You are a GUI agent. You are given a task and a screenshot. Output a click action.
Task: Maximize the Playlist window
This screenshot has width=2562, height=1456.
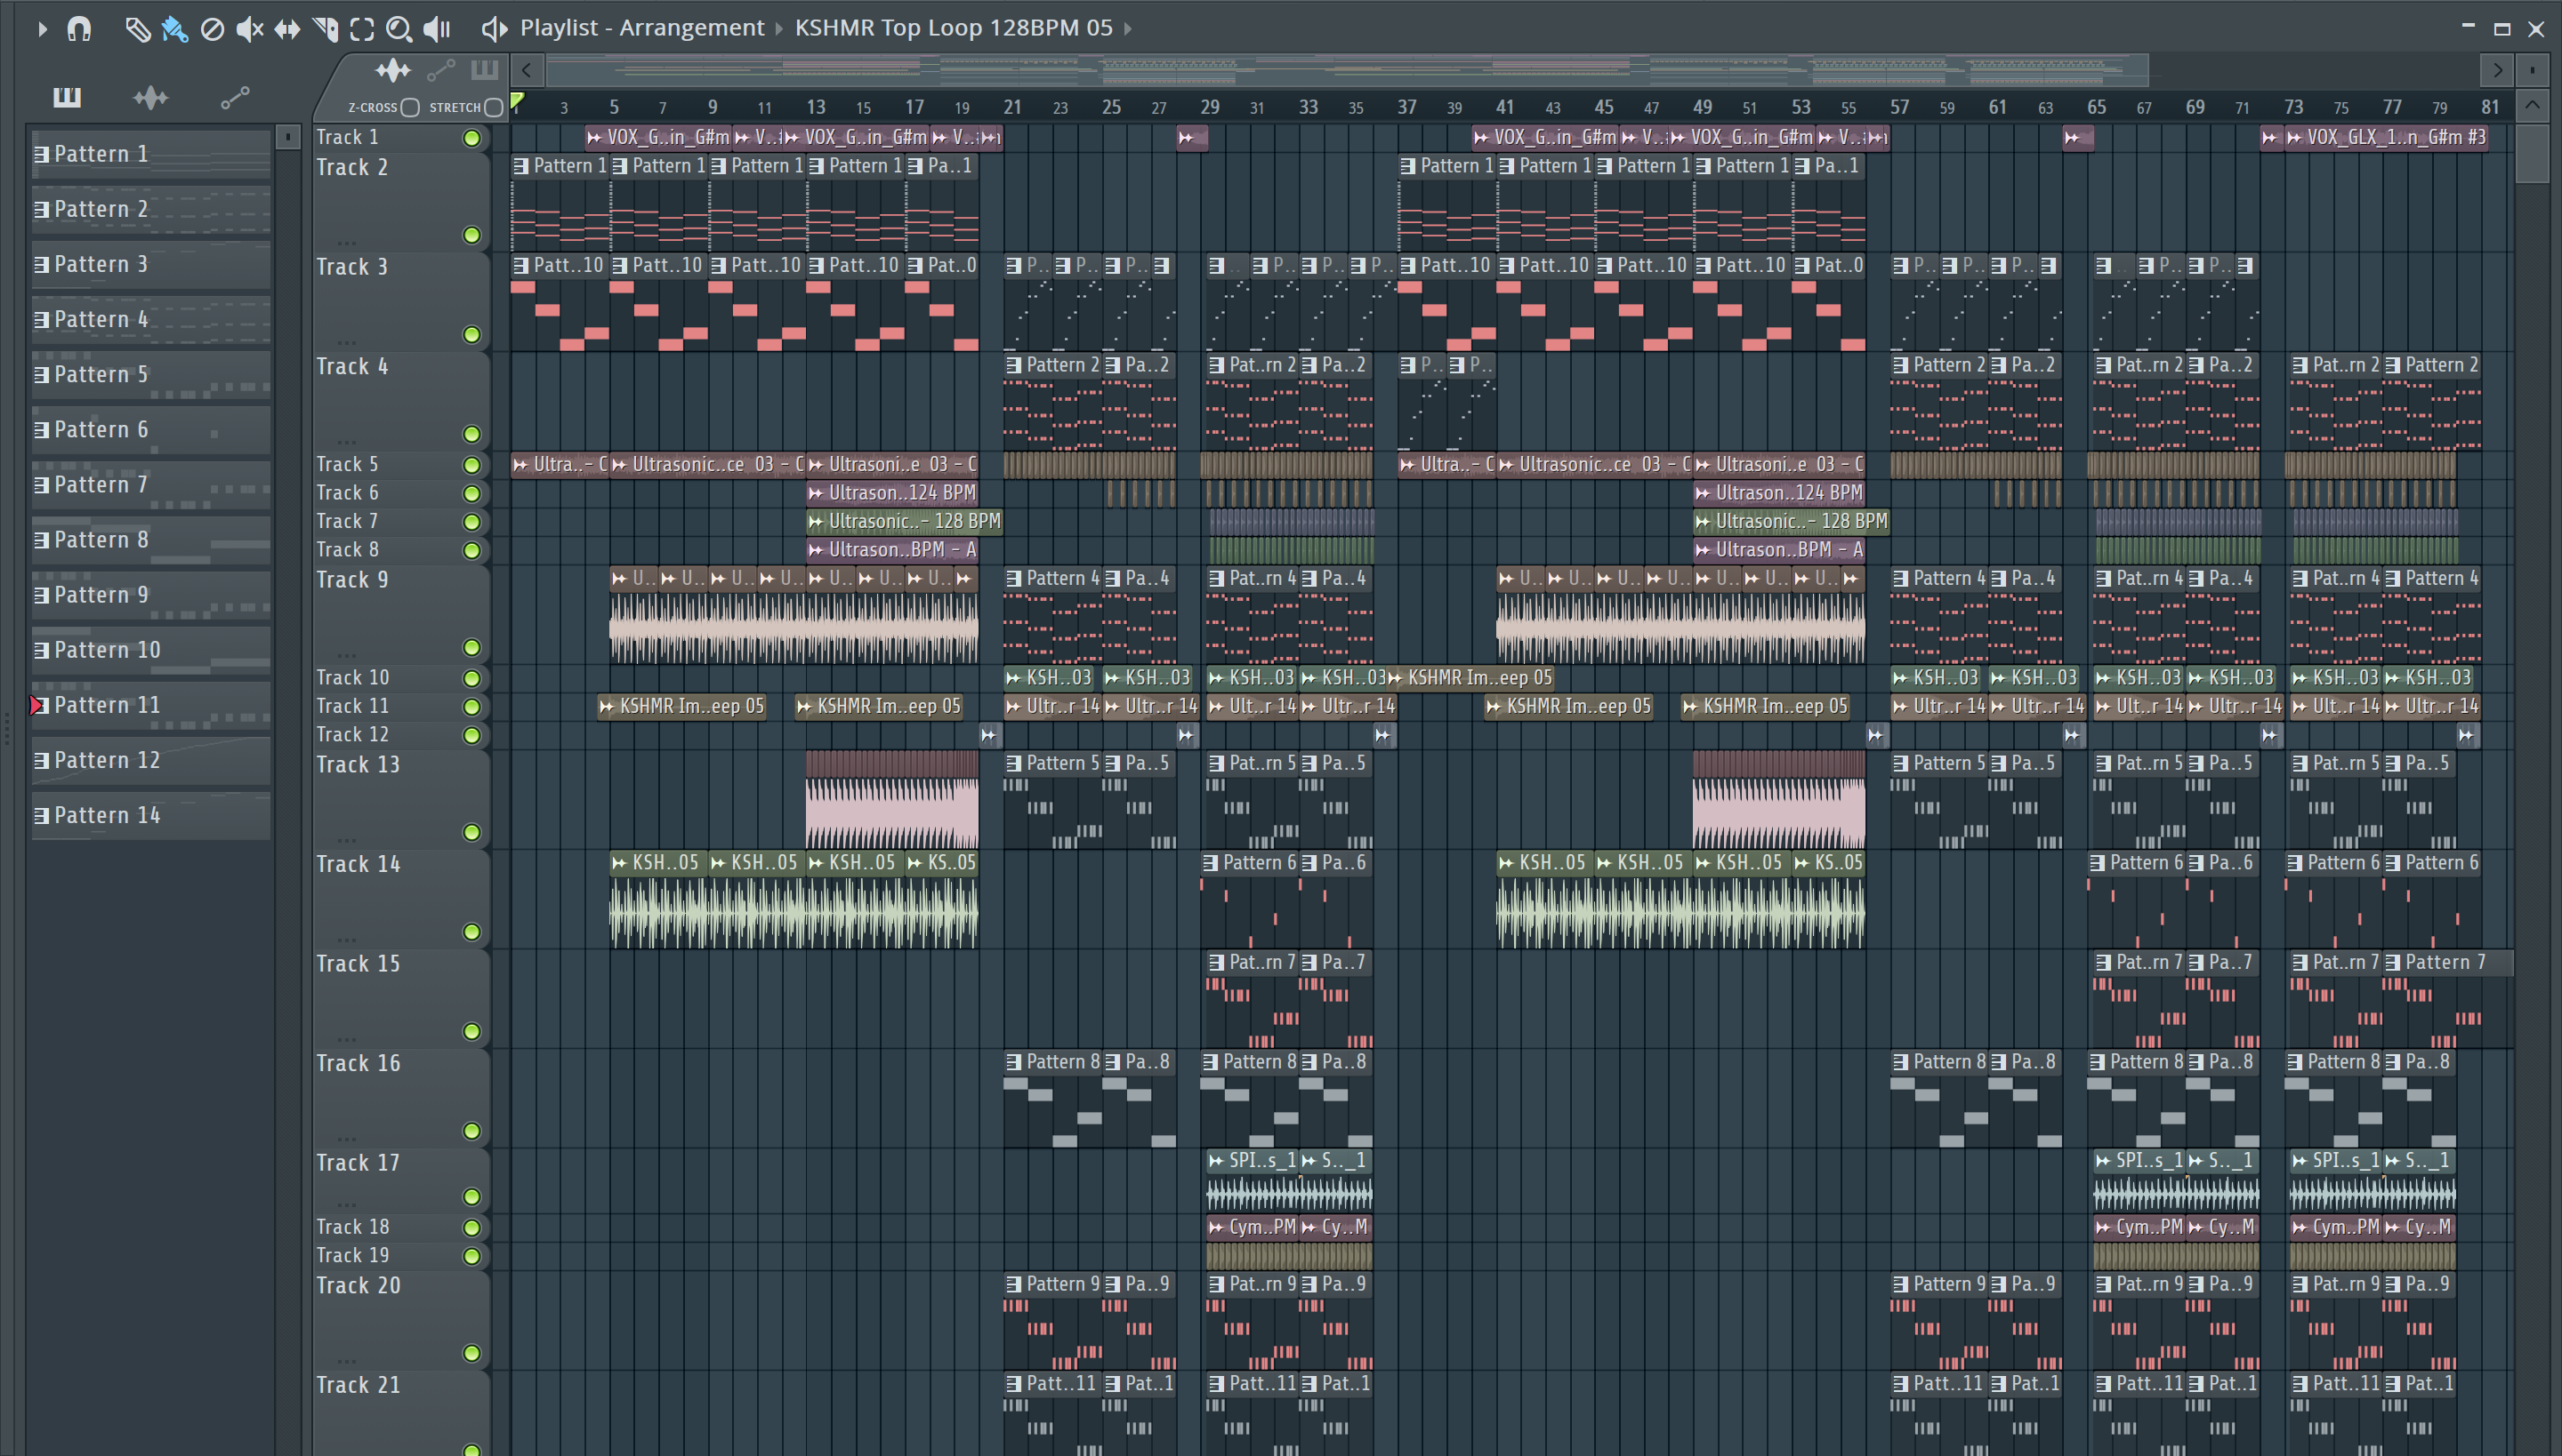point(2502,29)
